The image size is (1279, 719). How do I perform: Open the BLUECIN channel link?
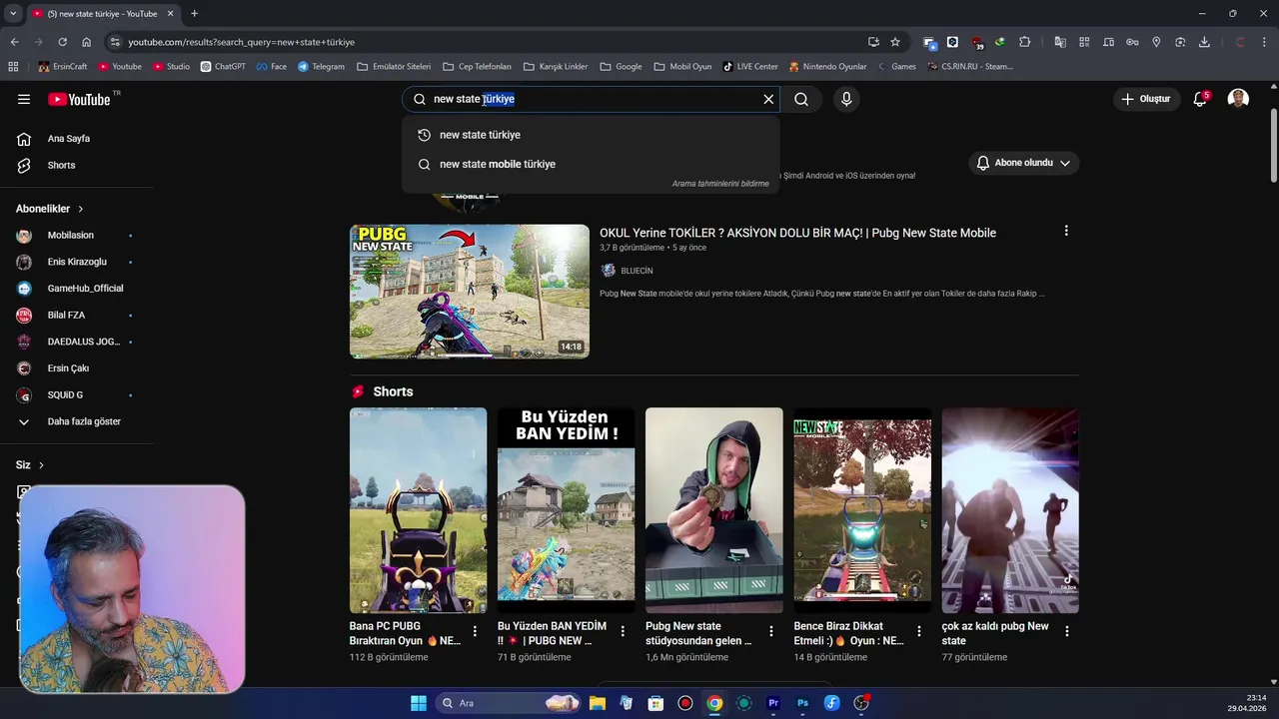[x=637, y=271]
